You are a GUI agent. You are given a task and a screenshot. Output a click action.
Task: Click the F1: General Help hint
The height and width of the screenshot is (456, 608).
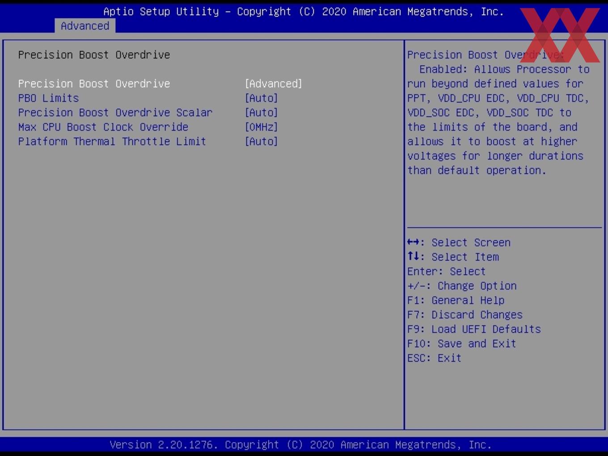point(456,300)
